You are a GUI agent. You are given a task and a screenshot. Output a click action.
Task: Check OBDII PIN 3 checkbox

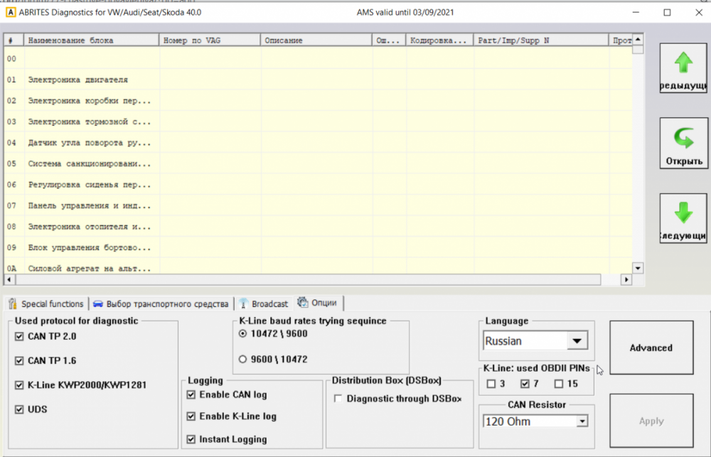491,384
